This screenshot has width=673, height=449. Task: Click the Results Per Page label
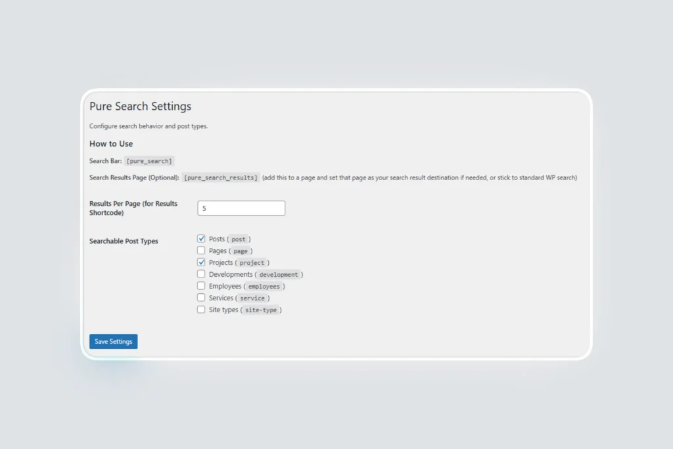tap(133, 208)
